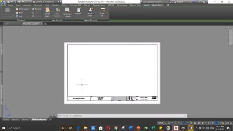Open the notification center icon
This screenshot has width=233, height=131.
point(228,128)
